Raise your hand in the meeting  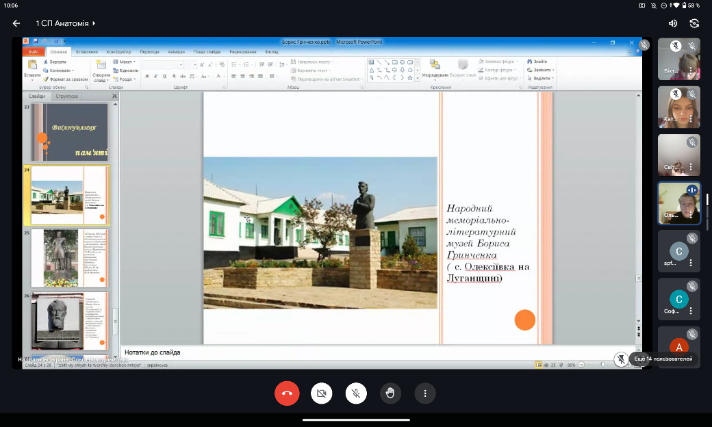click(x=390, y=393)
